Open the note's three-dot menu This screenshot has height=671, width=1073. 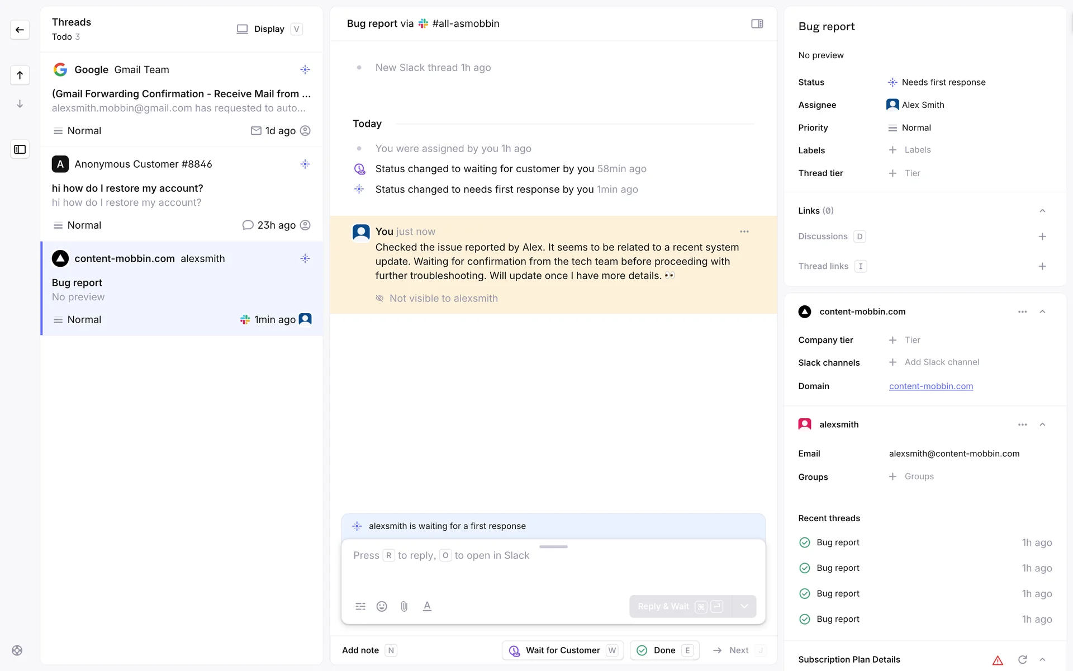(x=744, y=231)
